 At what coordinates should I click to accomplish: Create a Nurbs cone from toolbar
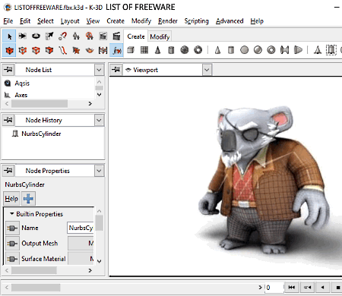pyautogui.click(x=318, y=50)
